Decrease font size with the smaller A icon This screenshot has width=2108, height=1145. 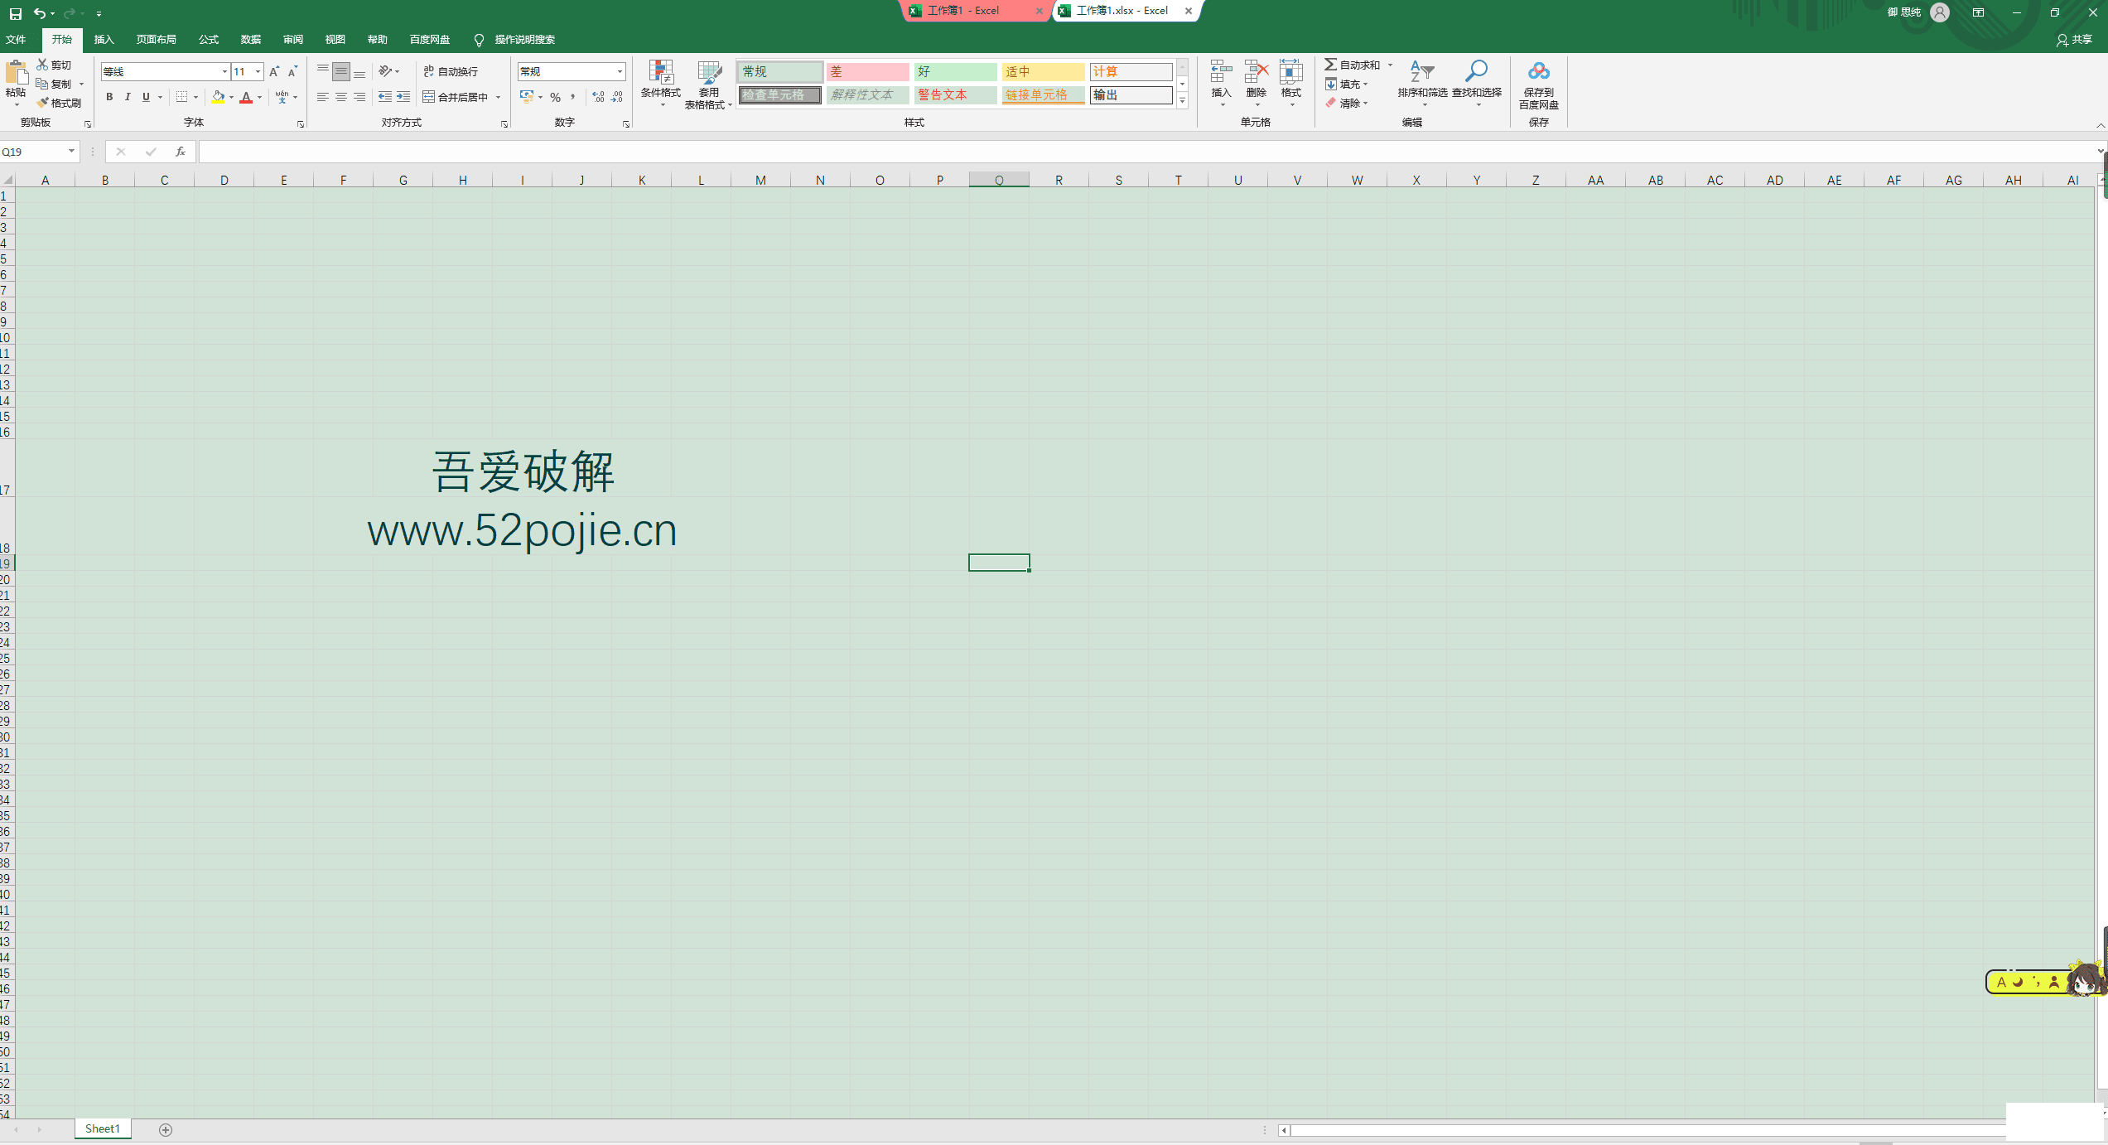pyautogui.click(x=292, y=72)
